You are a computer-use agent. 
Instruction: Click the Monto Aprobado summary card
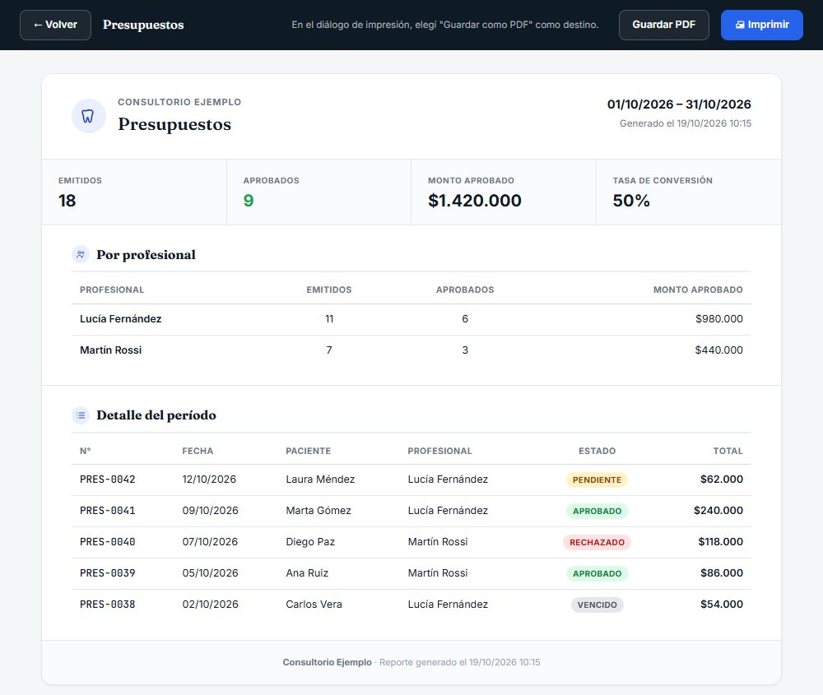pos(504,192)
